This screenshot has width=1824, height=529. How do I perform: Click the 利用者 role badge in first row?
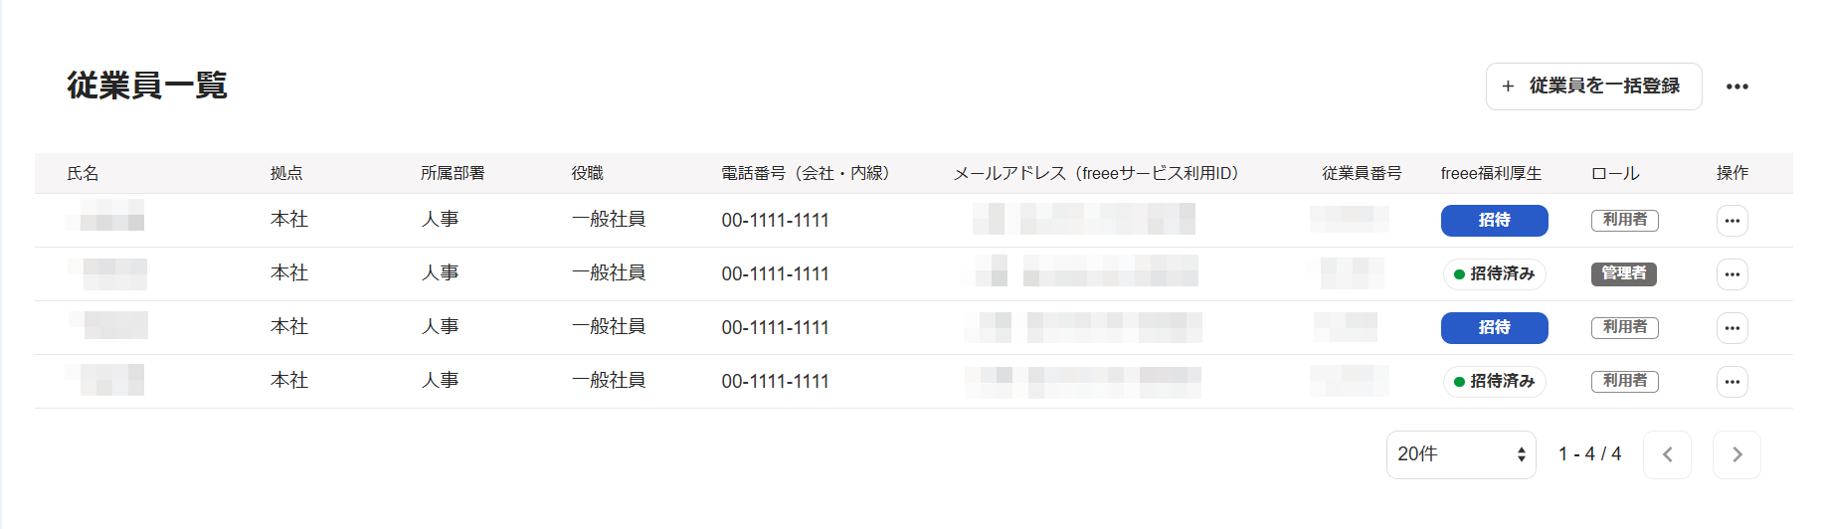(1624, 220)
